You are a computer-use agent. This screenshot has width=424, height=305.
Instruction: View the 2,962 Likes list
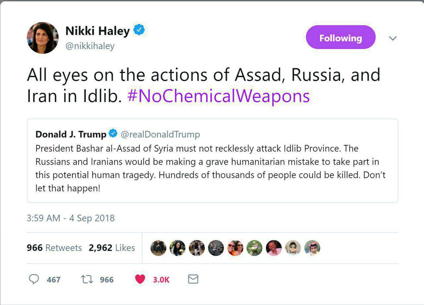(x=112, y=248)
